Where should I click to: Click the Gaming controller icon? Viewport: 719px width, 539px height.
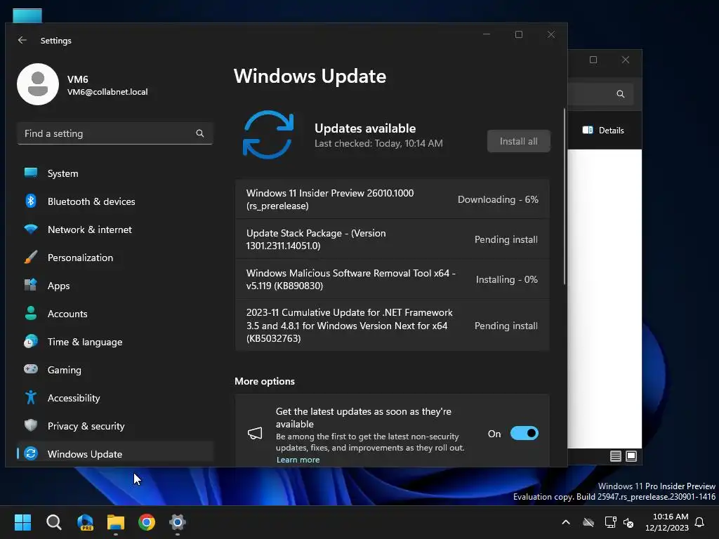[x=31, y=369]
